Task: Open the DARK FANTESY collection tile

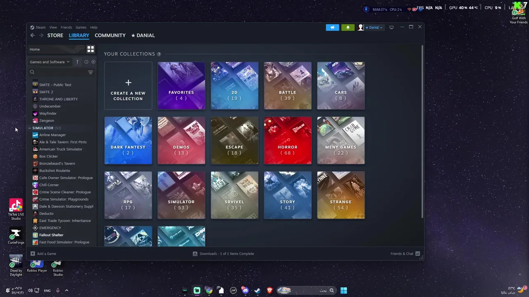Action: click(x=128, y=140)
